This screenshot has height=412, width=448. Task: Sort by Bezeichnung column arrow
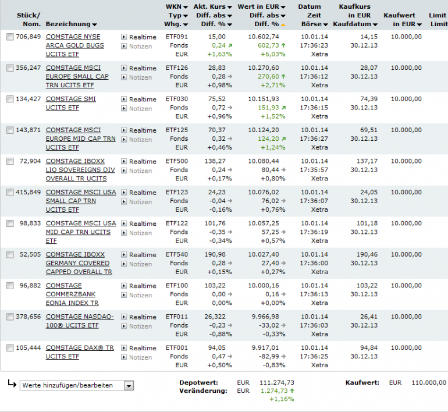pos(95,25)
